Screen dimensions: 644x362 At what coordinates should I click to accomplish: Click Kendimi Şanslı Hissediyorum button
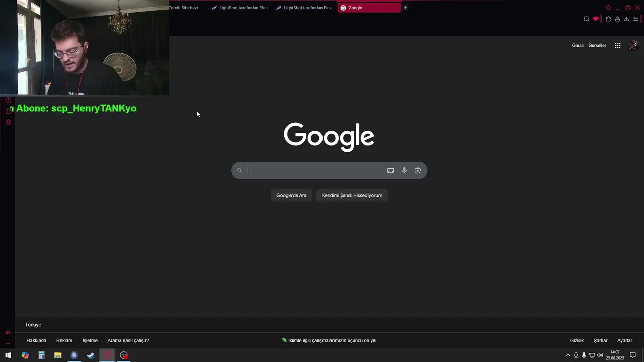(x=352, y=195)
